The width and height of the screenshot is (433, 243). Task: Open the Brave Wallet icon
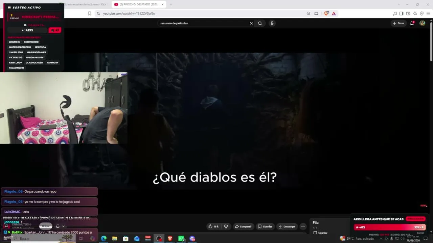408,13
